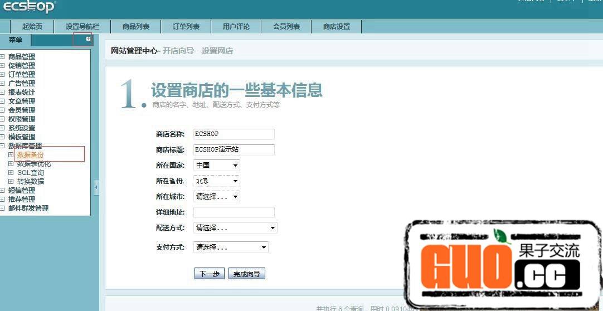Screen dimensions: 603x311
Task: Open the 所在国家 dropdown
Action: pyautogui.click(x=217, y=166)
